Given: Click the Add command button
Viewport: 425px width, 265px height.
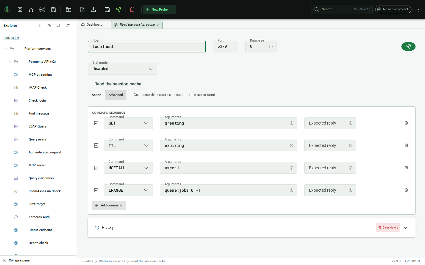Looking at the screenshot, I should click(109, 206).
